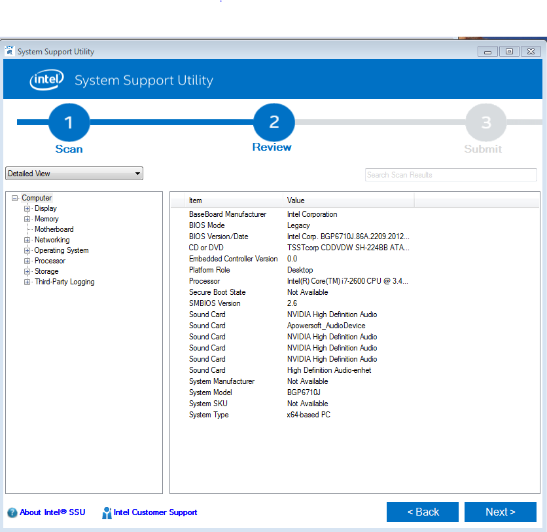Screen dimensions: 547x532
Task: Click the Intel Customer Support person icon
Action: tap(107, 512)
